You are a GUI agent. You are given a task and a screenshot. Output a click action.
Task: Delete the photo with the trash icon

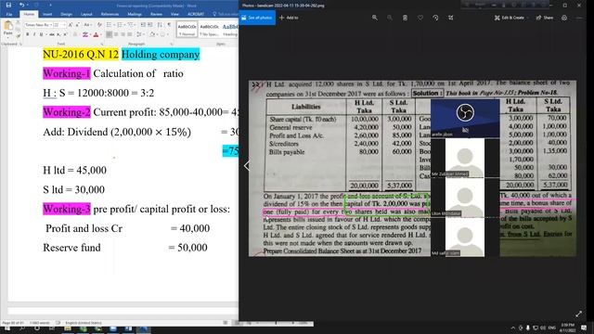tap(405, 18)
